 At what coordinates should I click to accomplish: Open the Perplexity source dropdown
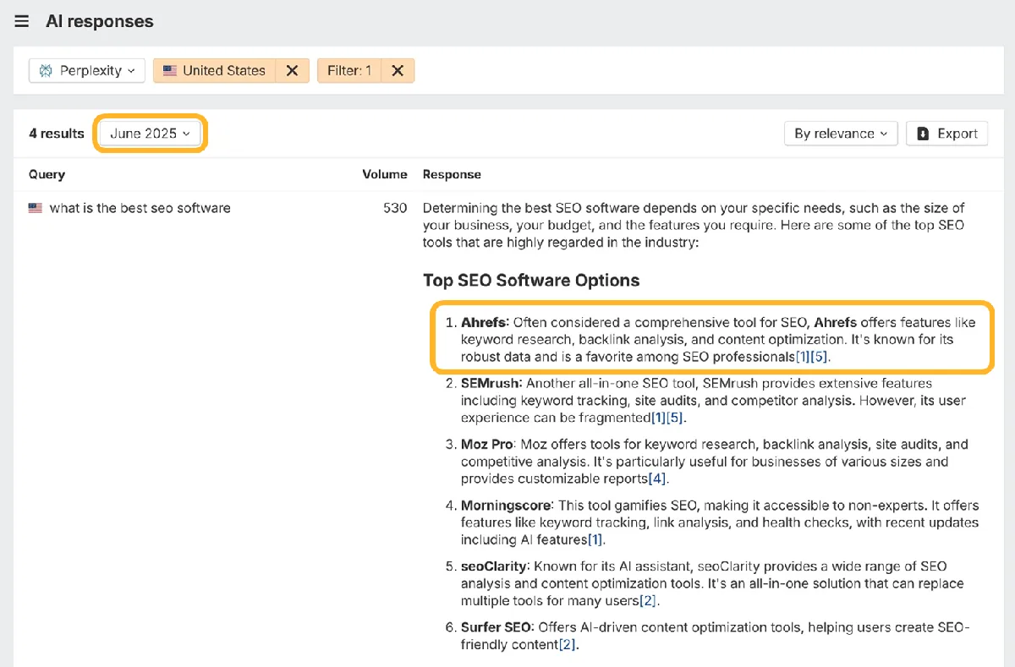[87, 70]
